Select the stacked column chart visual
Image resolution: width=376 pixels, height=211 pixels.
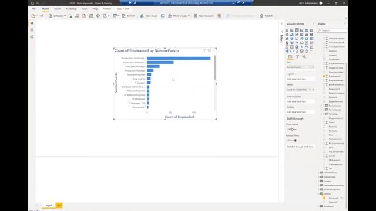292,30
